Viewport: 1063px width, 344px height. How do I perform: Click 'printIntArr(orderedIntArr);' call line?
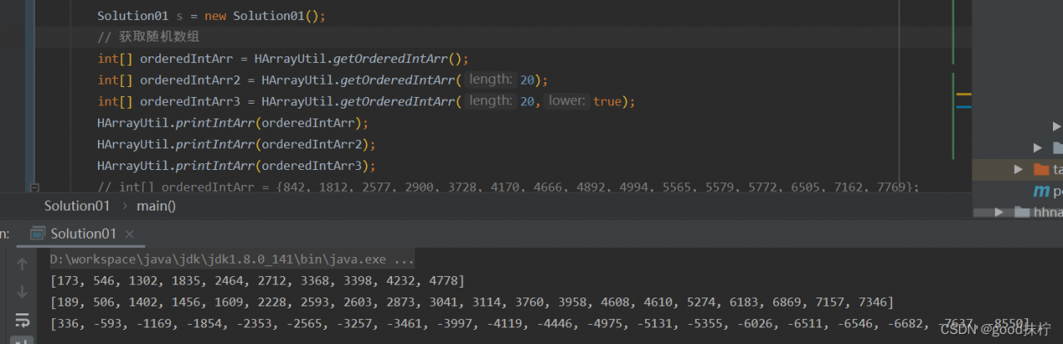pos(233,123)
